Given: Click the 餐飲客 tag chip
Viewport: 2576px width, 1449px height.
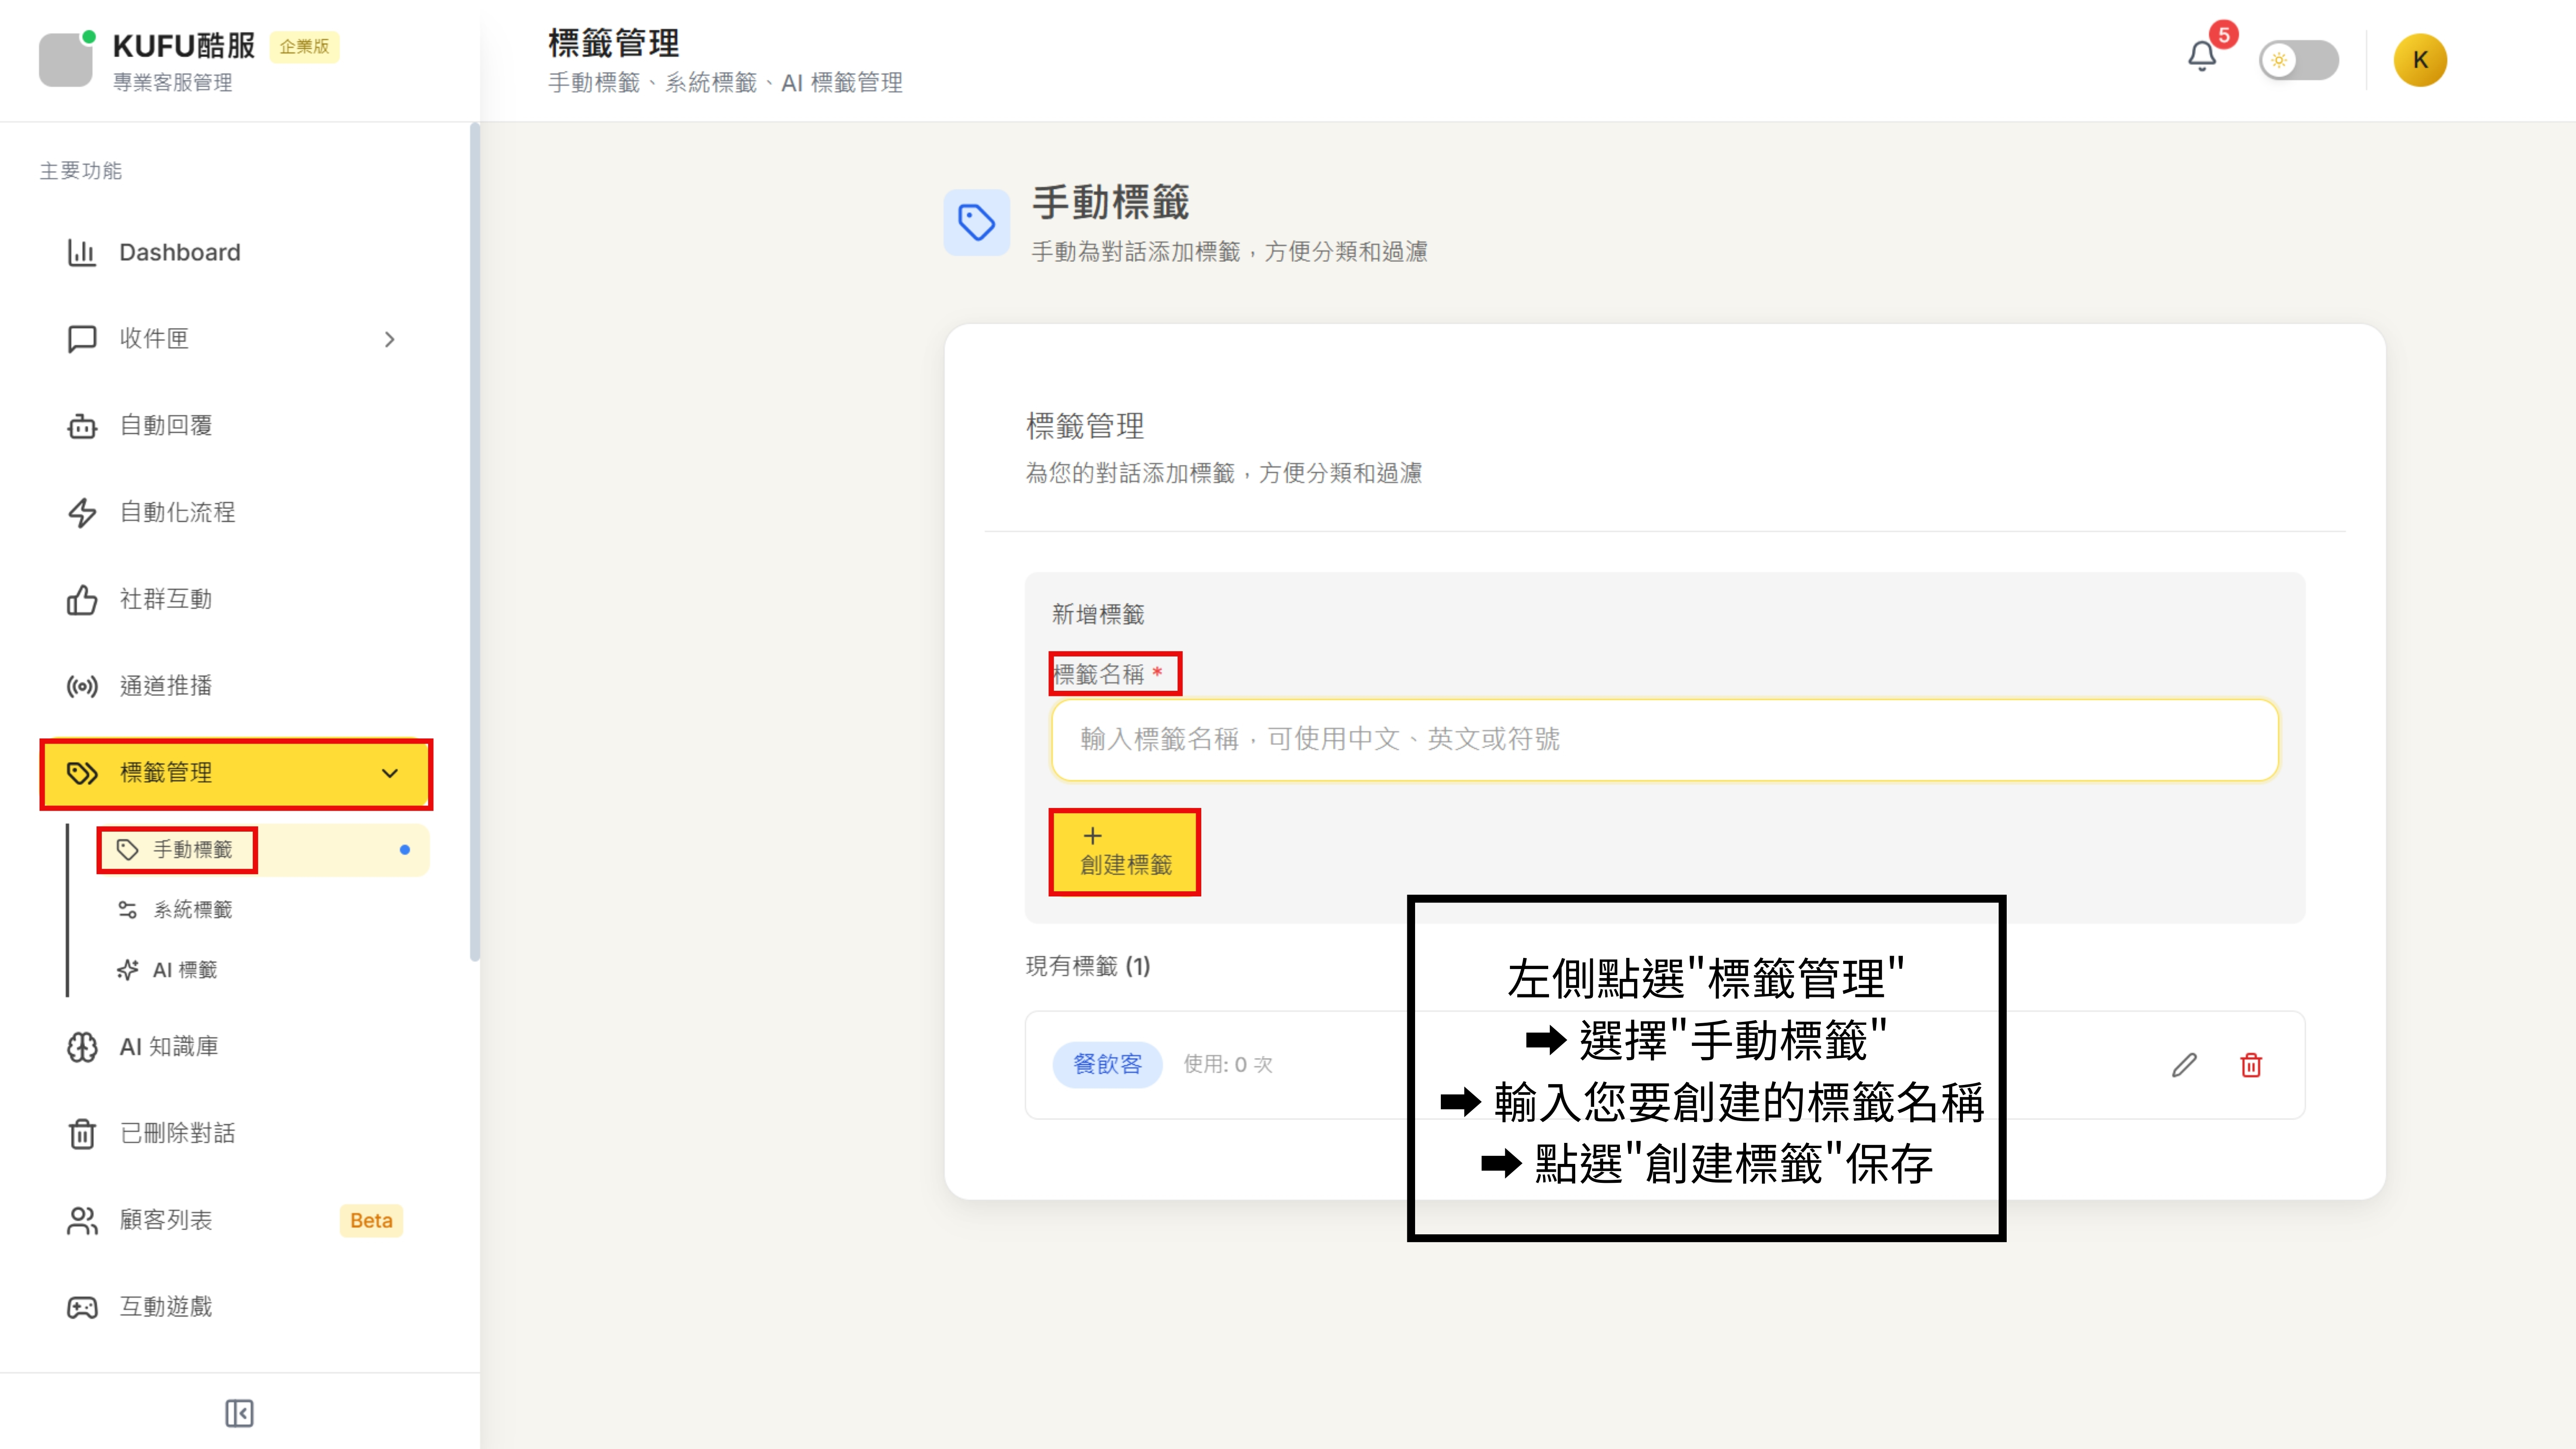Looking at the screenshot, I should pos(1107,1064).
